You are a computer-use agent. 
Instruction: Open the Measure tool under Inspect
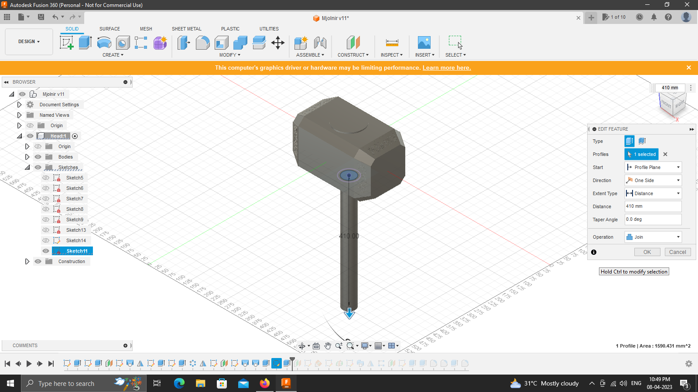[391, 42]
